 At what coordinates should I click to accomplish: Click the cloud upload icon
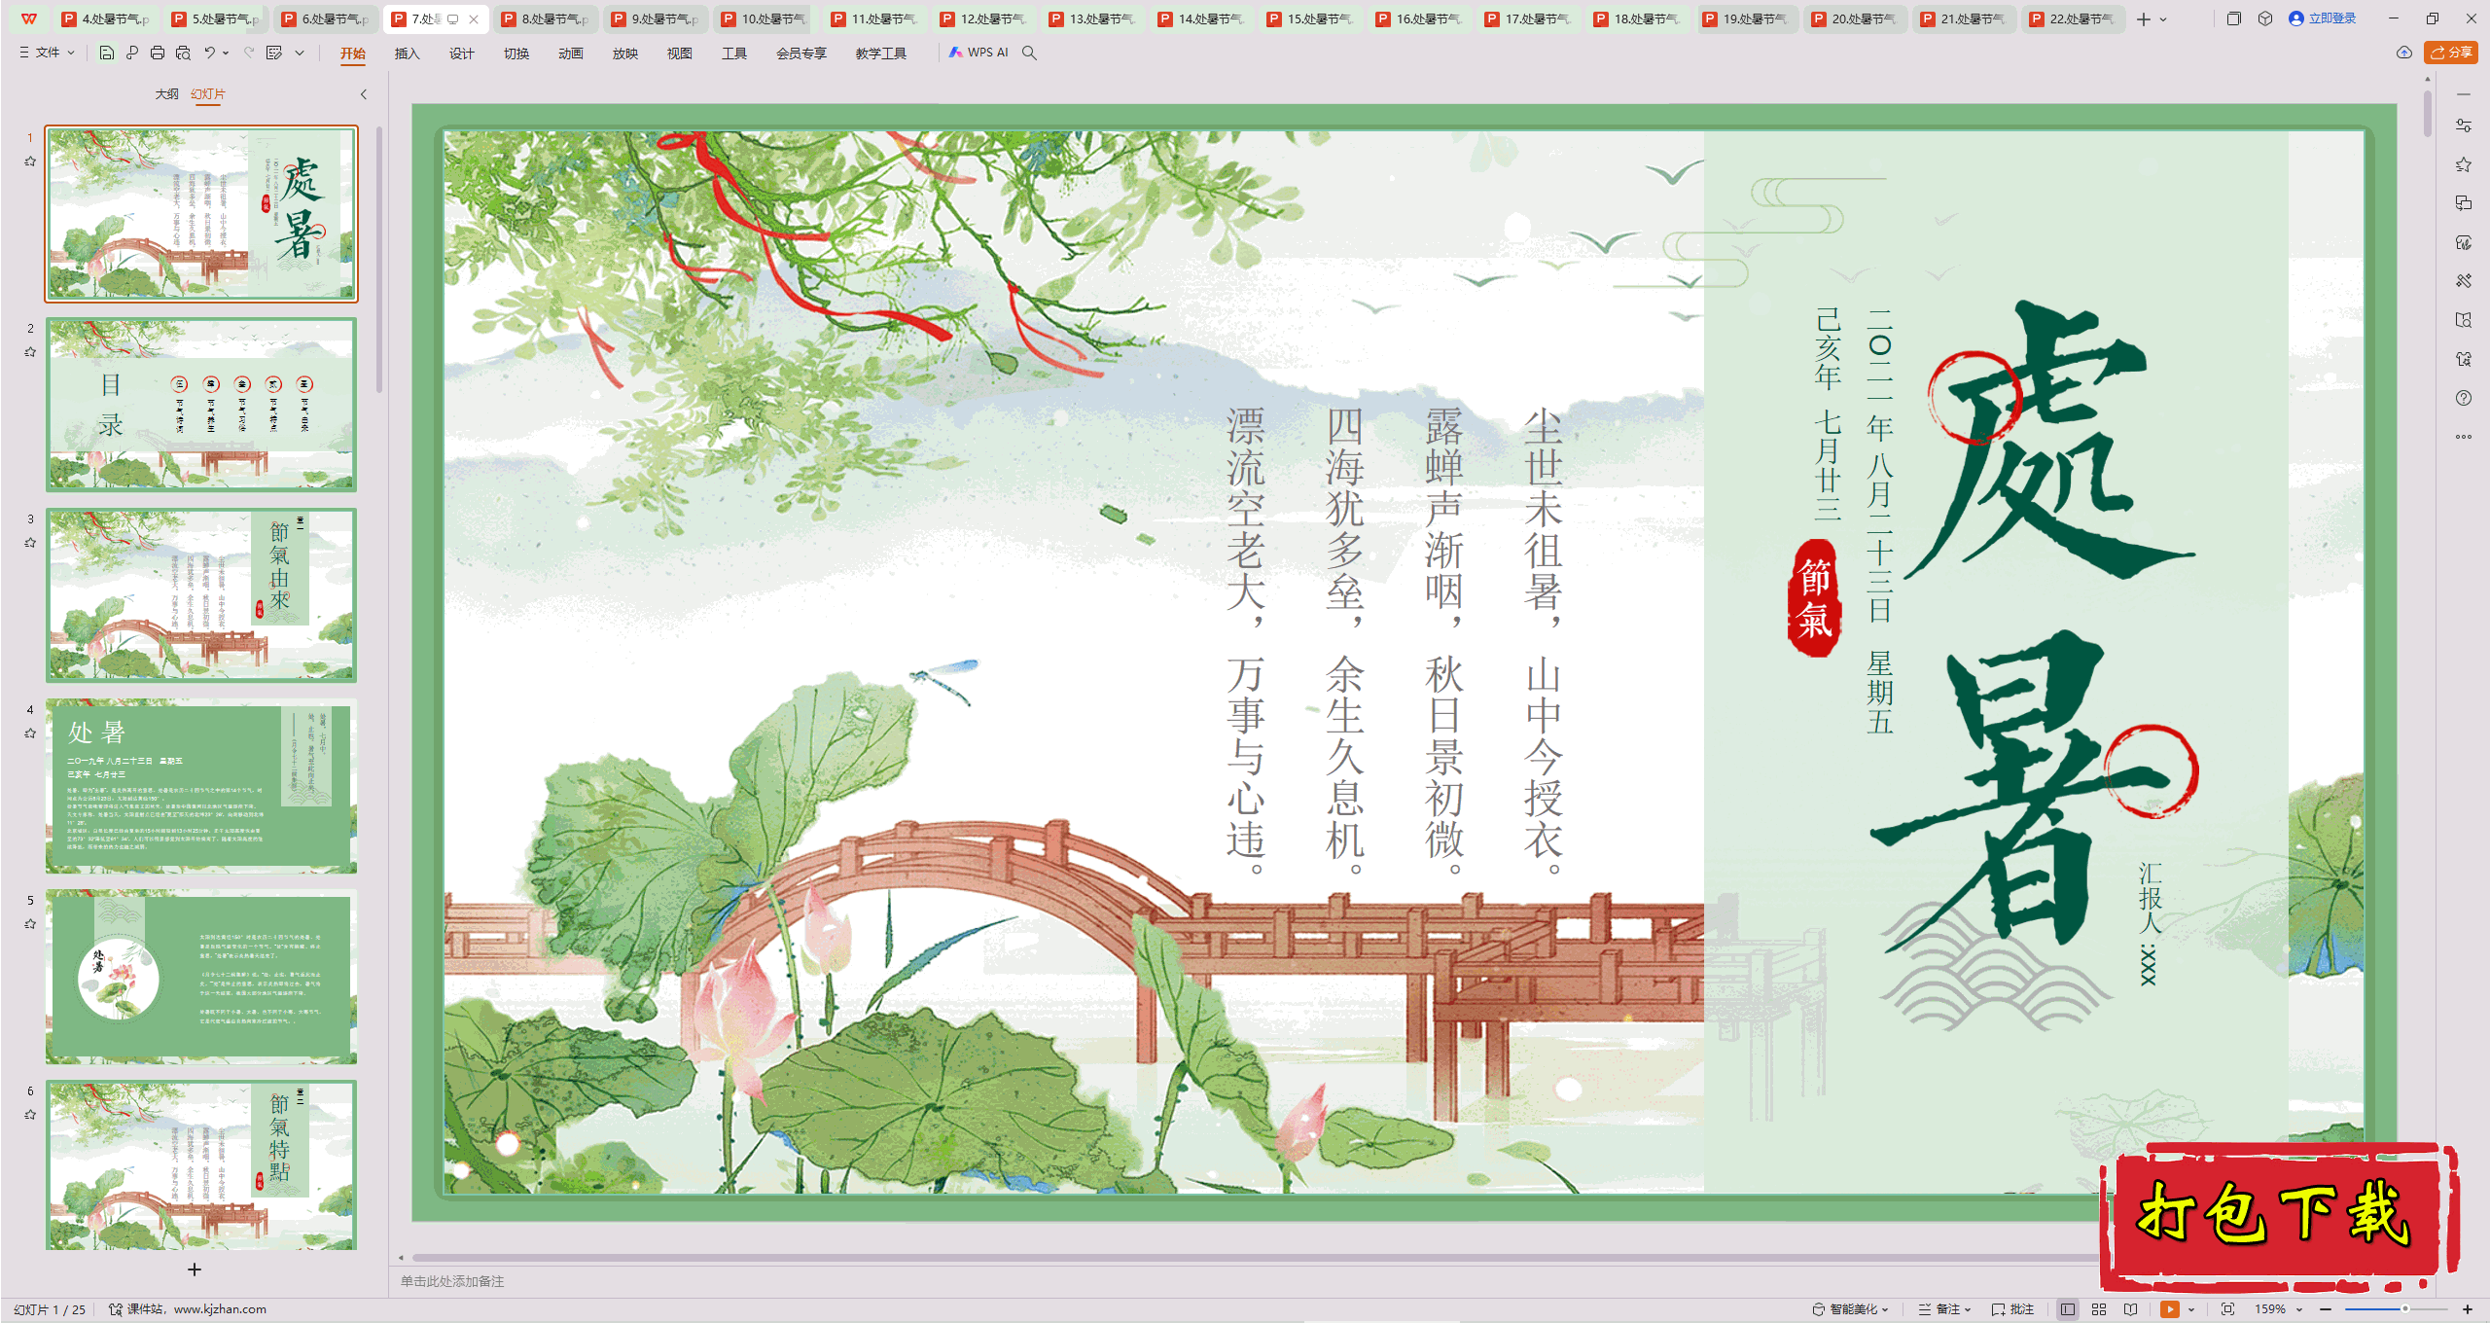(x=2404, y=53)
